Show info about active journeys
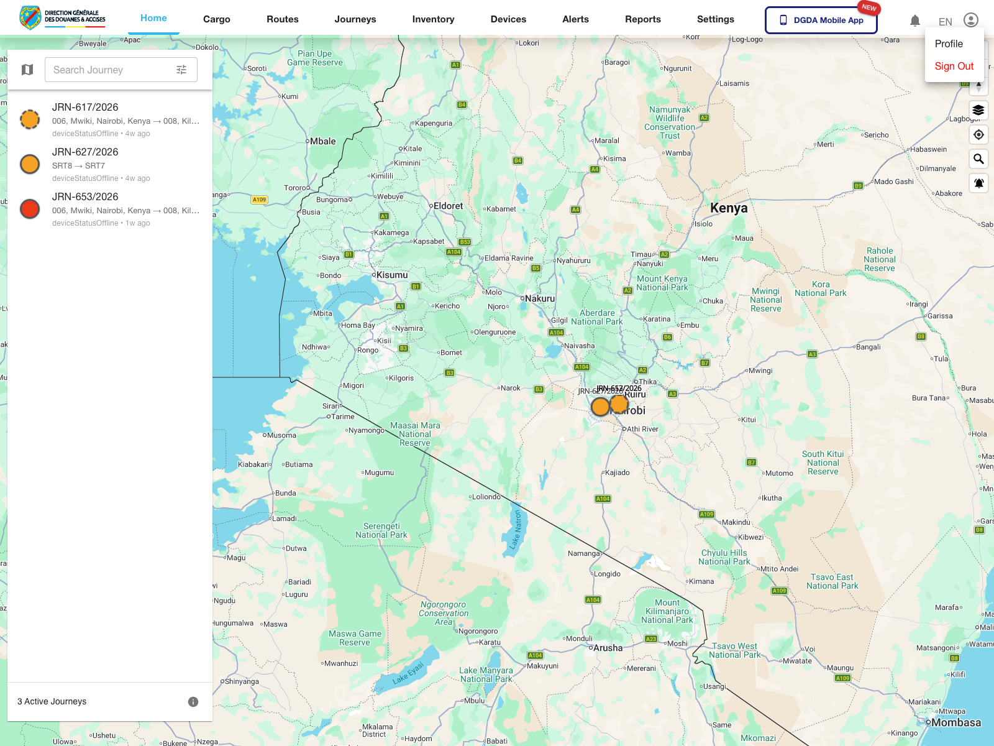This screenshot has width=994, height=746. pos(193,702)
